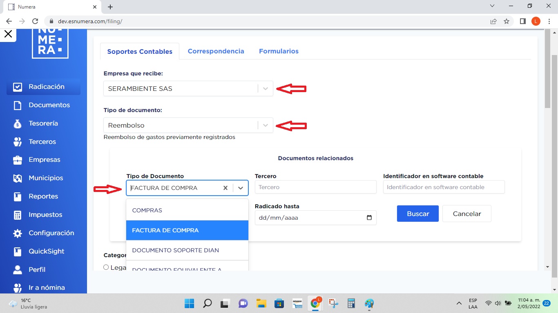The width and height of the screenshot is (558, 313).
Task: Open Windows Start menu
Action: 190,303
